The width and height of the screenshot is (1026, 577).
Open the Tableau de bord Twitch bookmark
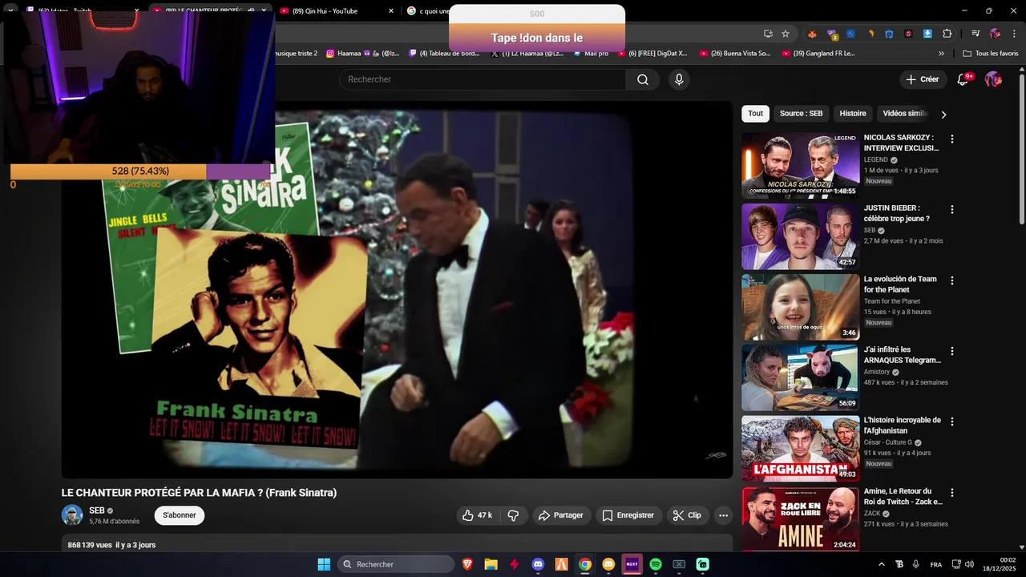click(x=443, y=54)
